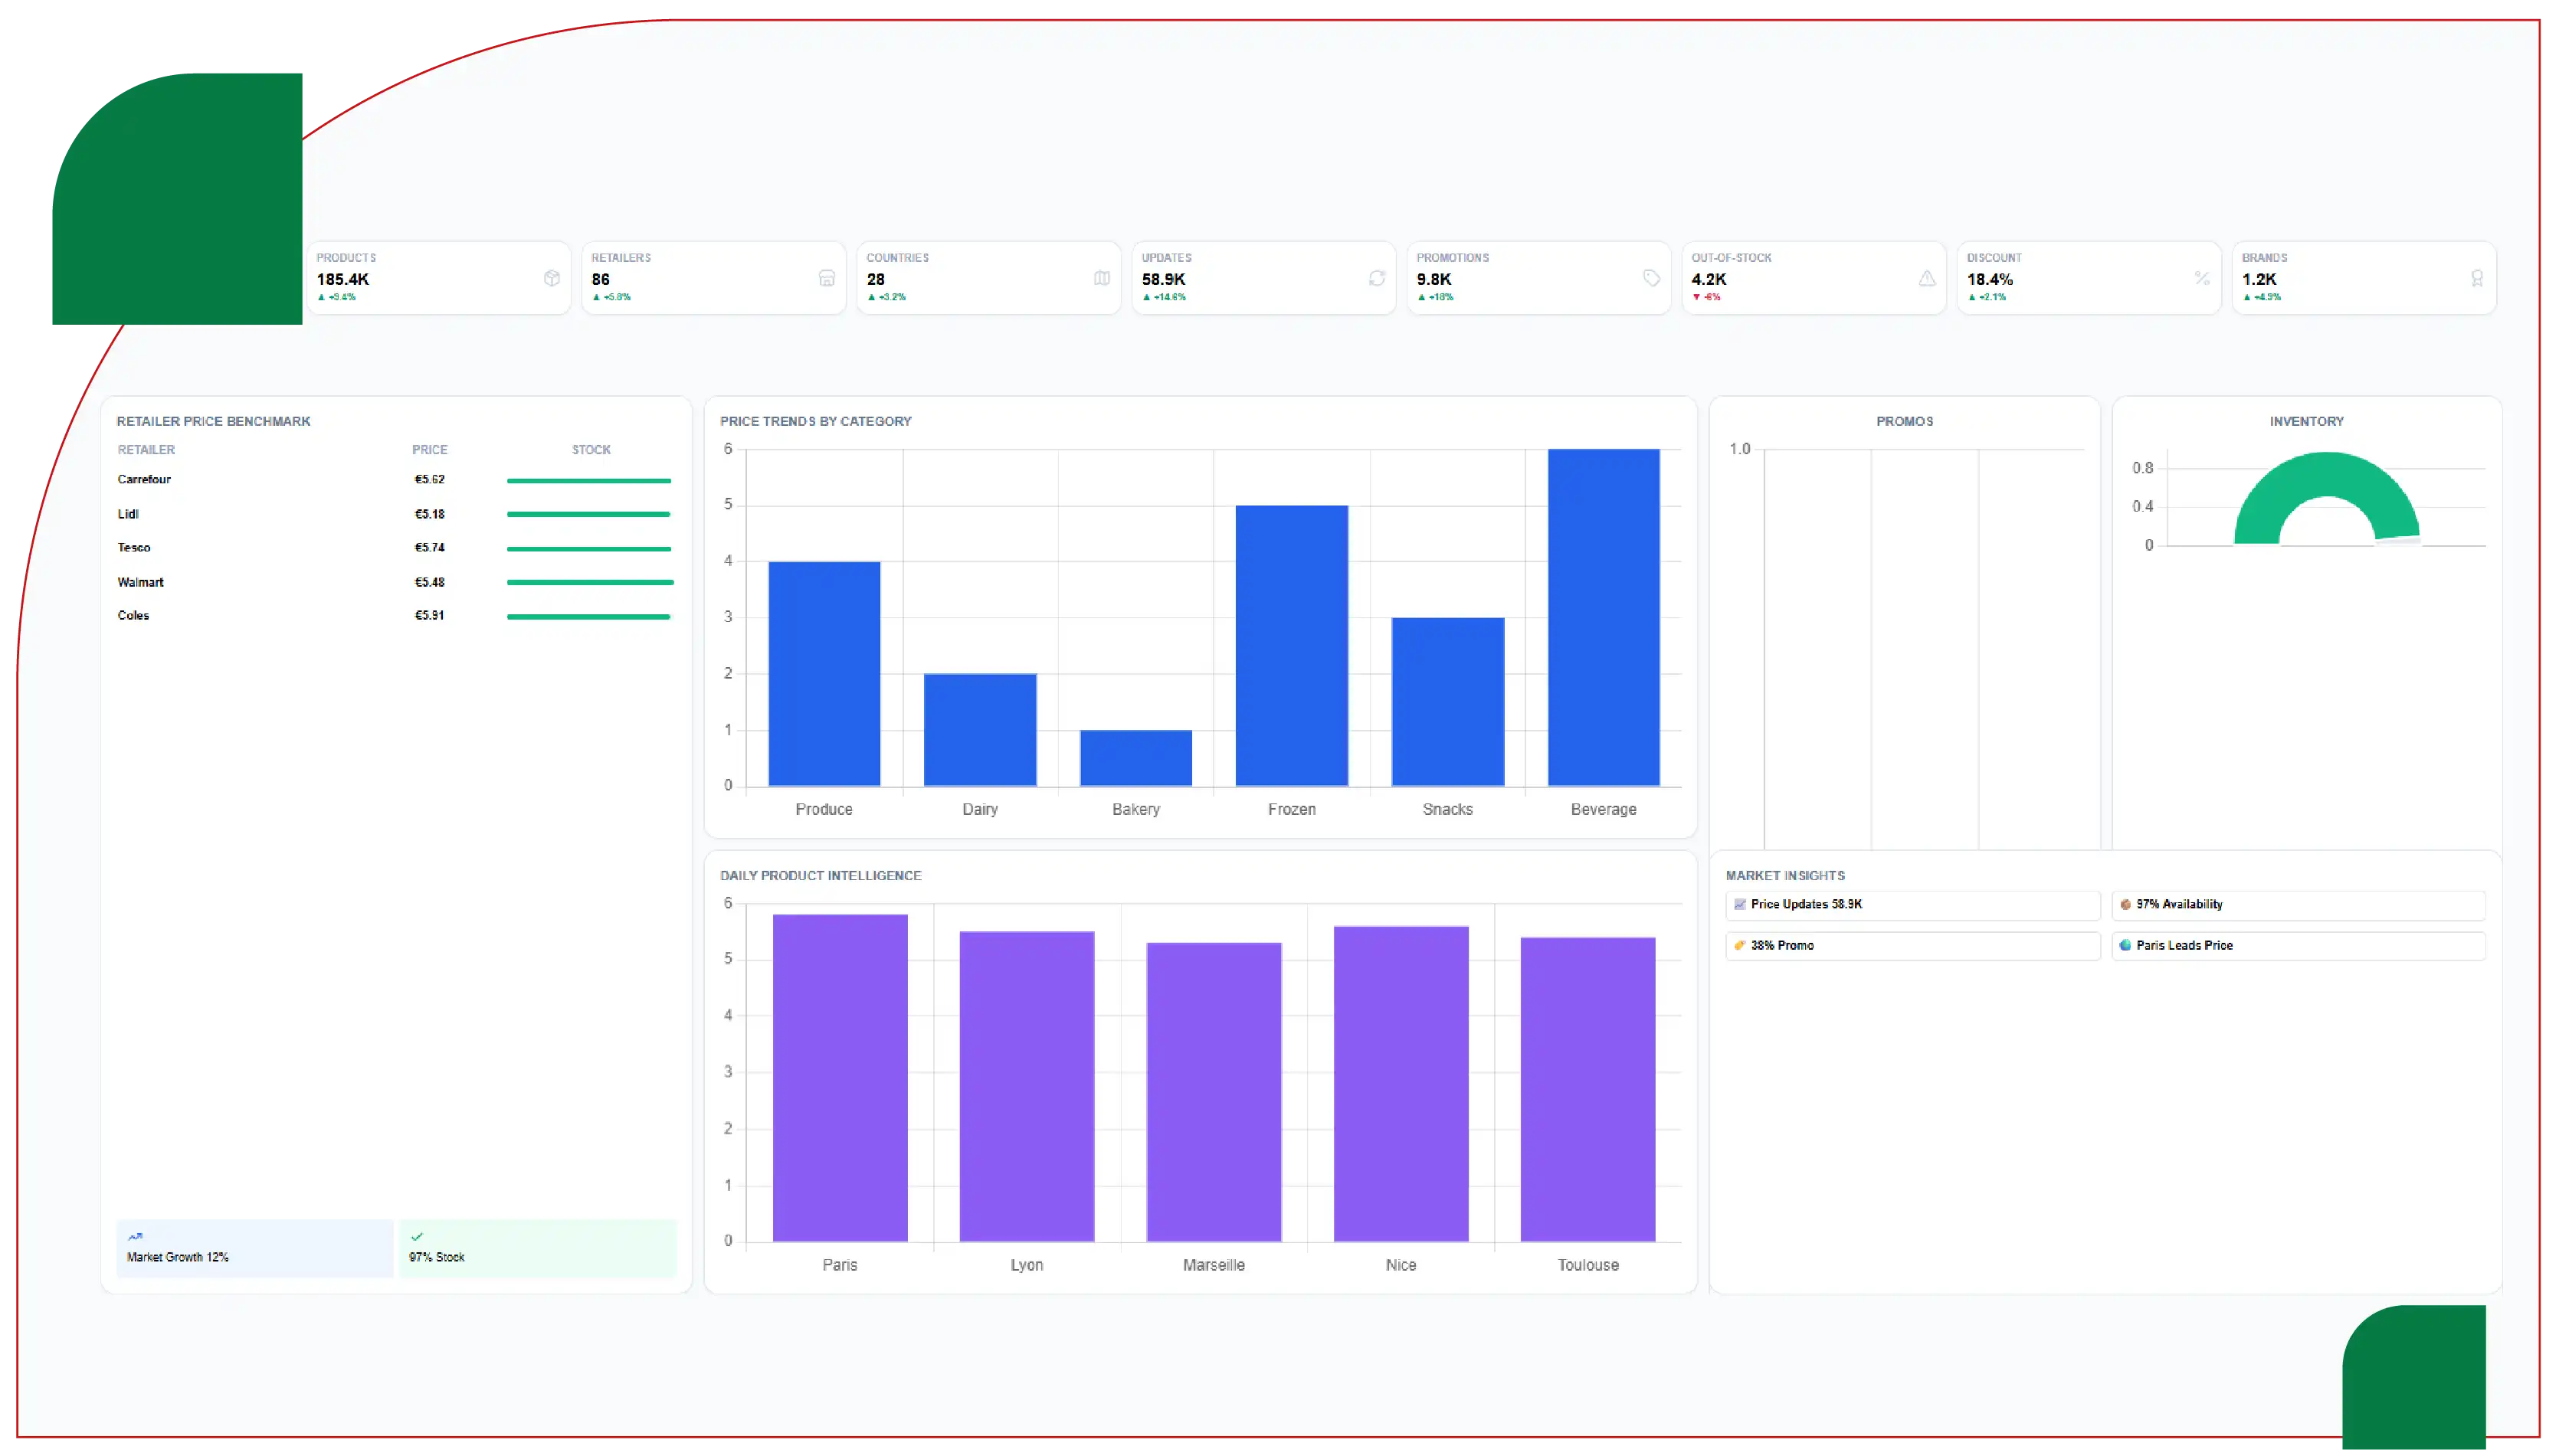
Task: Click the Updates card refresh icon
Action: pos(1376,278)
